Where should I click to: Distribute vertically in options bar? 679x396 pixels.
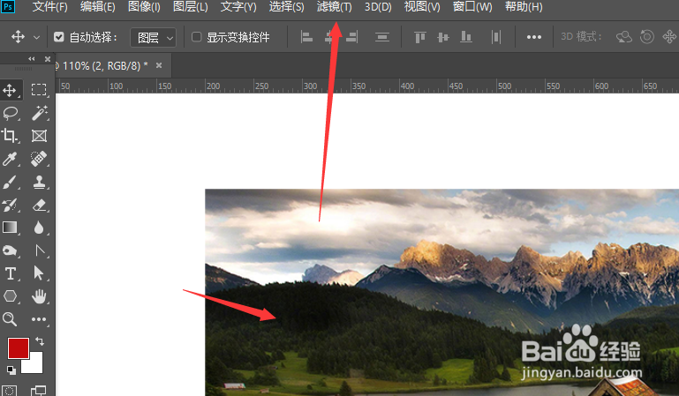[x=382, y=37]
